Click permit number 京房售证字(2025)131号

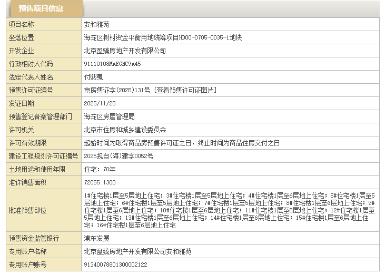(117, 90)
